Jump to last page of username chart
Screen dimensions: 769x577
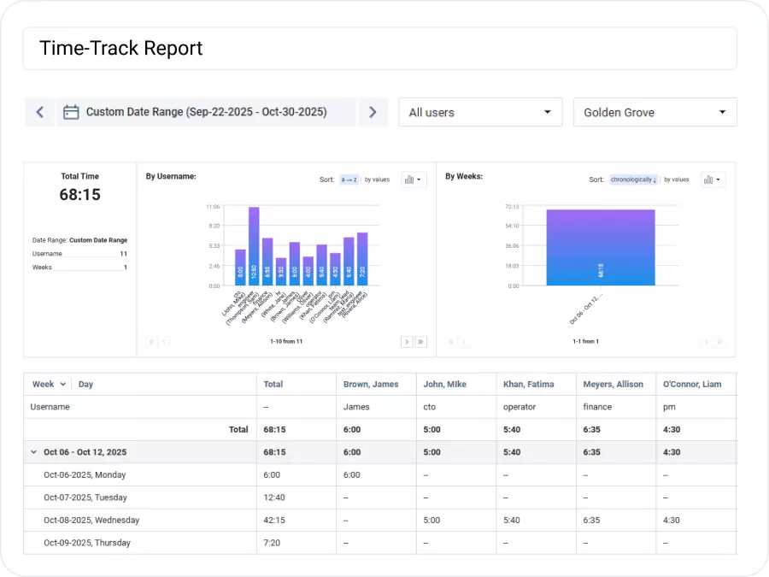coord(420,342)
